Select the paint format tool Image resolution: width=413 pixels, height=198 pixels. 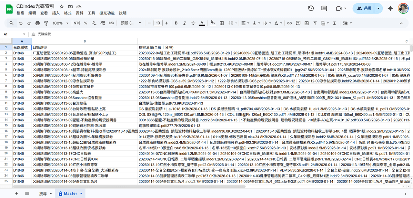46,23
